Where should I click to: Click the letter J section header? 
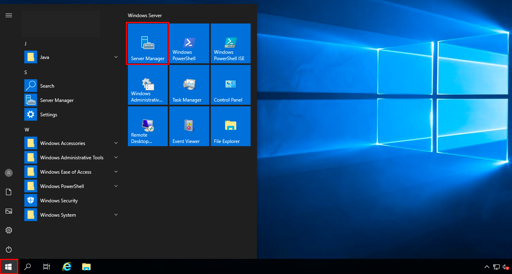point(26,43)
